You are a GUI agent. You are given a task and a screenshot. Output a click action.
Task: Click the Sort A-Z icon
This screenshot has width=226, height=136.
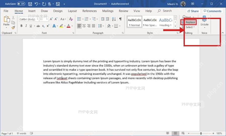(114, 19)
